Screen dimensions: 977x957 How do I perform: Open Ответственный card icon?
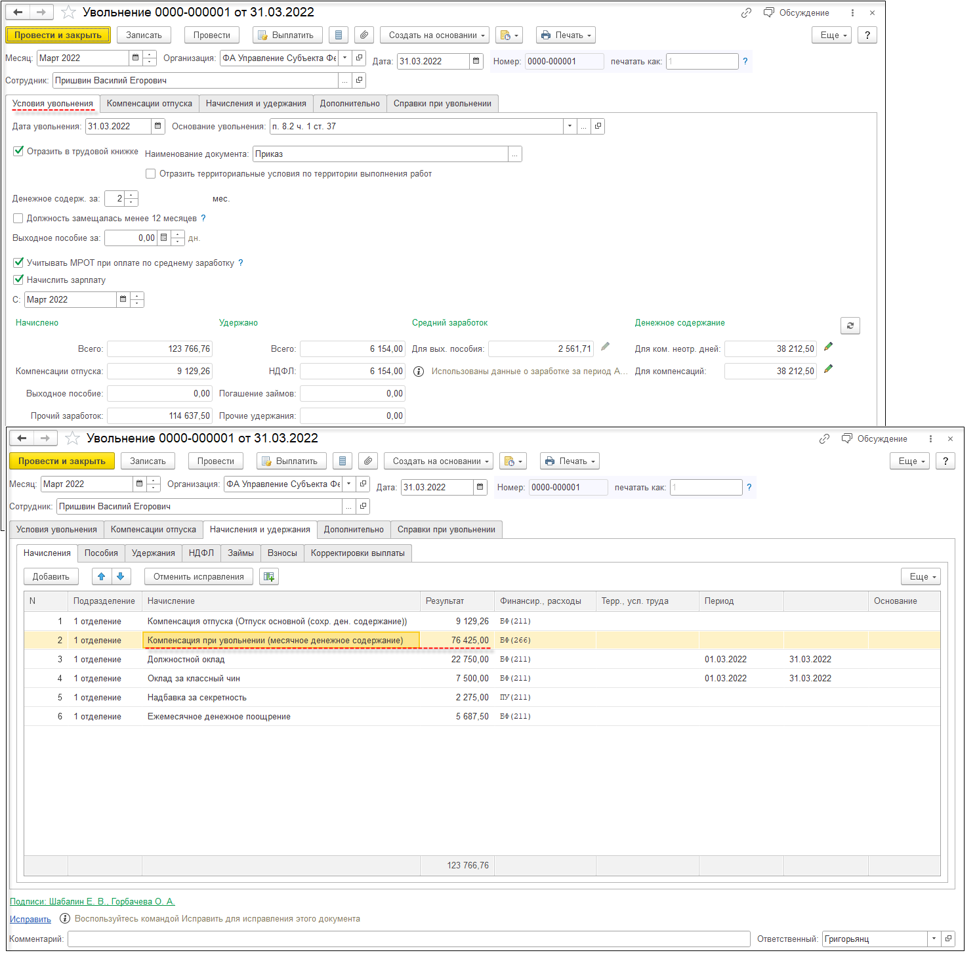948,939
